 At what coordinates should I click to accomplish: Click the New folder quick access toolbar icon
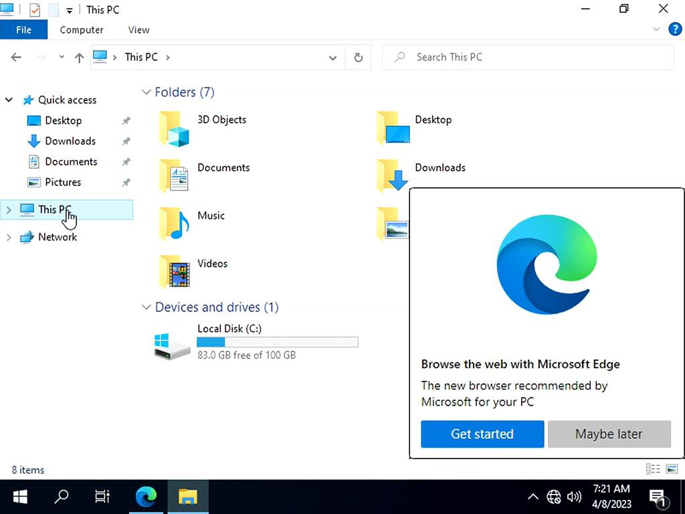click(54, 9)
